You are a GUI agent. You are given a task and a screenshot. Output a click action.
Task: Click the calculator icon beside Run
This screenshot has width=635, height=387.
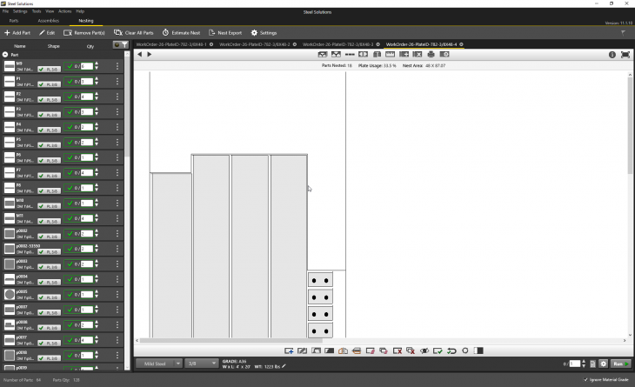593,364
